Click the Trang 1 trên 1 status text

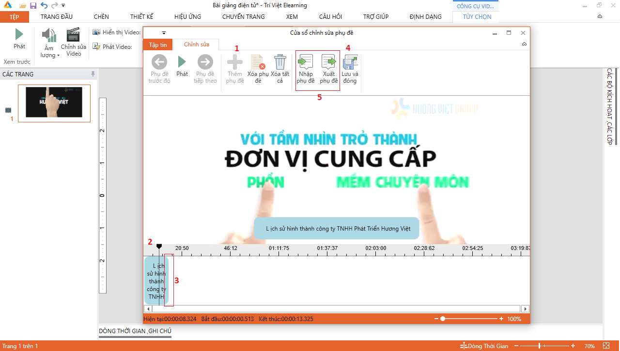(20, 346)
